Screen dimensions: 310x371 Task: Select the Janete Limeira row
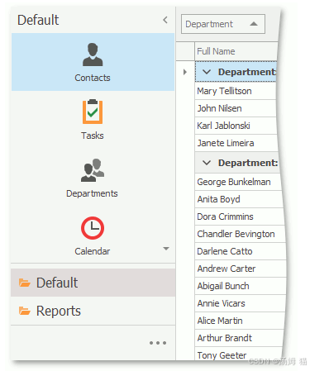point(236,143)
